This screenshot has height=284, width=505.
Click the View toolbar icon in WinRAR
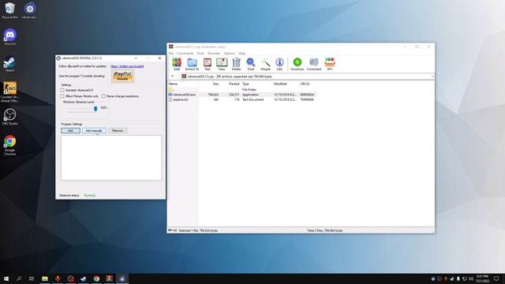pyautogui.click(x=222, y=64)
